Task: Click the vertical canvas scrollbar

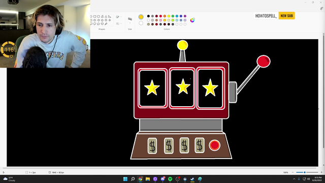Action: click(x=323, y=91)
